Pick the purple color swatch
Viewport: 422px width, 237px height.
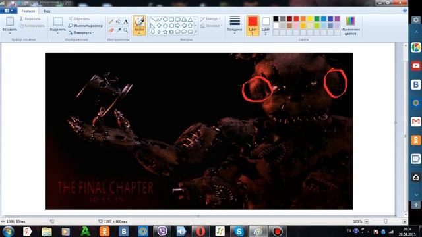point(337,19)
